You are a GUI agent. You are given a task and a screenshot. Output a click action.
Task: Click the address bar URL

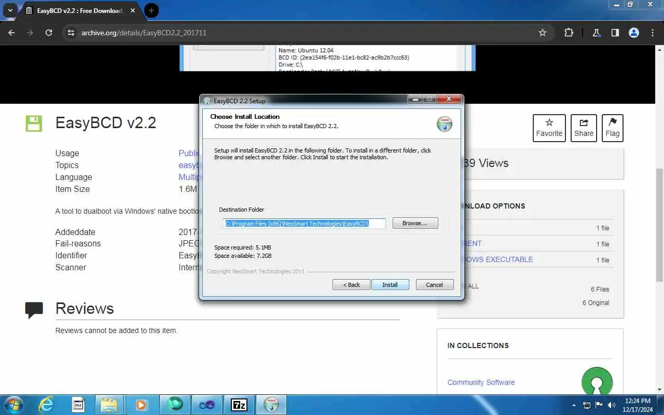click(x=144, y=33)
